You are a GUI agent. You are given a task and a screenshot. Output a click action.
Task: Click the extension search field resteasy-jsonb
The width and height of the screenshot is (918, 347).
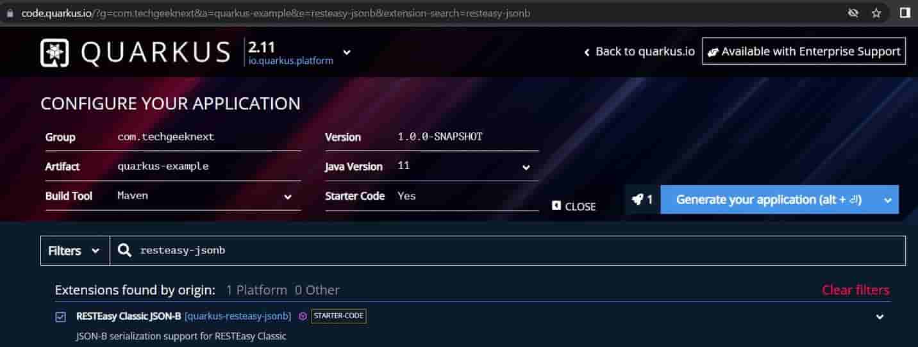[507, 250]
